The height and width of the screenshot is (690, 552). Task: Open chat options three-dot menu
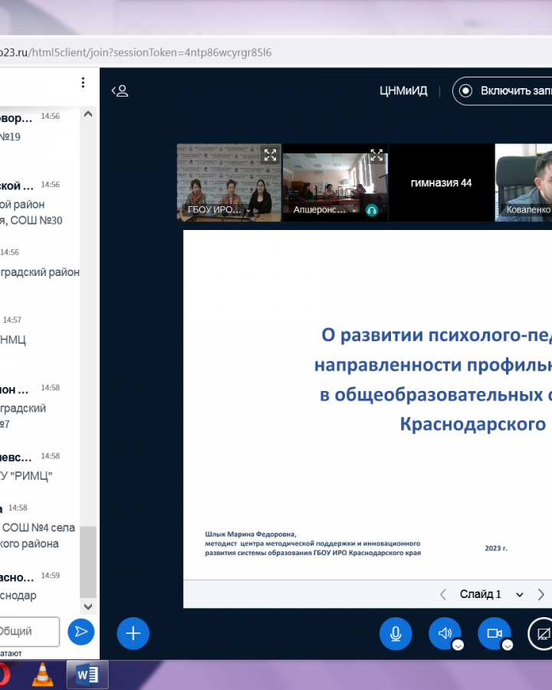click(x=83, y=83)
